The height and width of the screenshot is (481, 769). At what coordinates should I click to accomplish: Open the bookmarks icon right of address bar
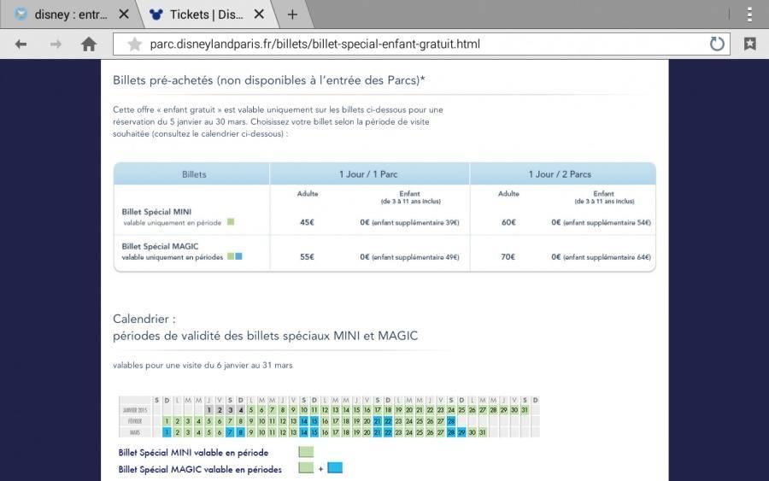pos(749,44)
